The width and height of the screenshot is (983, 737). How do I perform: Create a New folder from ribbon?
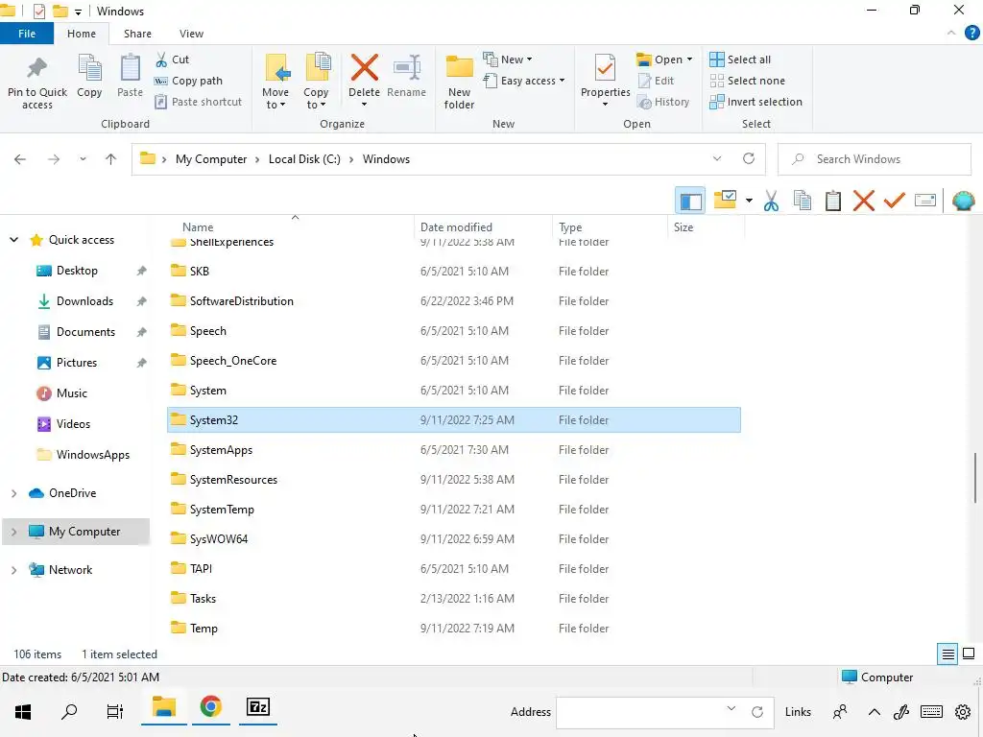pyautogui.click(x=460, y=82)
